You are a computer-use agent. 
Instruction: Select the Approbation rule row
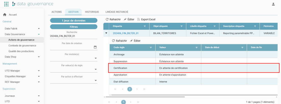tap(194, 75)
